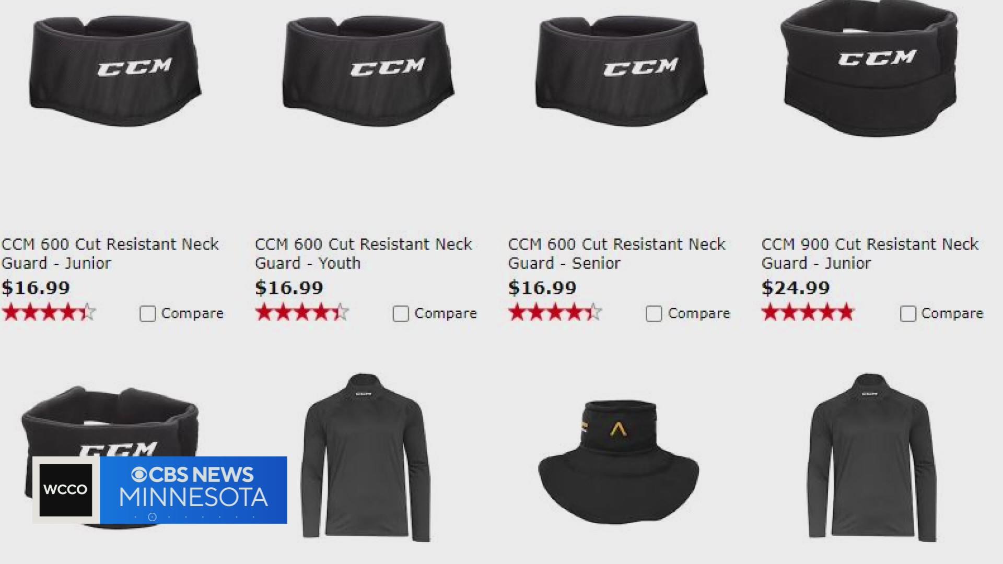Select the black bib-style neck guard image
1003x564 pixels.
(619, 462)
